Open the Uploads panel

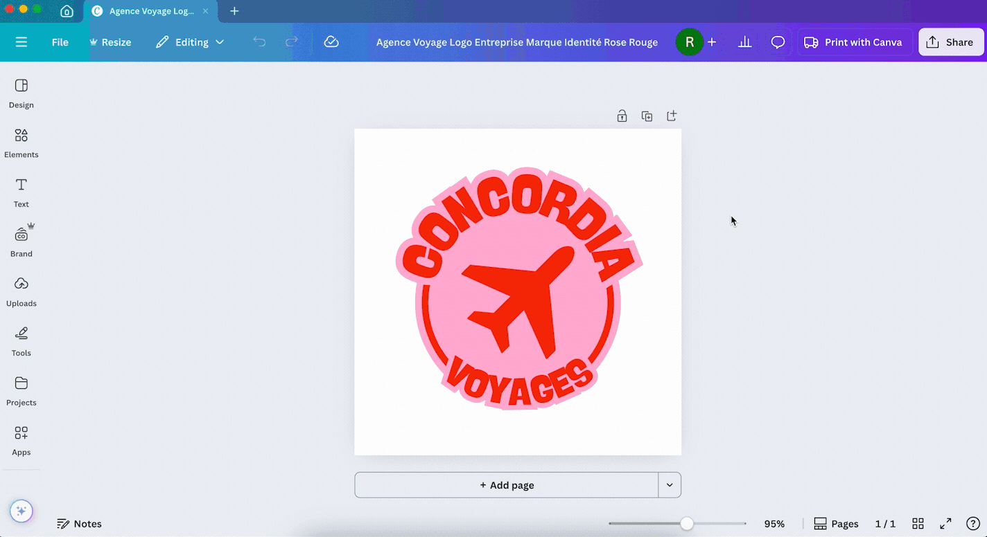click(21, 292)
